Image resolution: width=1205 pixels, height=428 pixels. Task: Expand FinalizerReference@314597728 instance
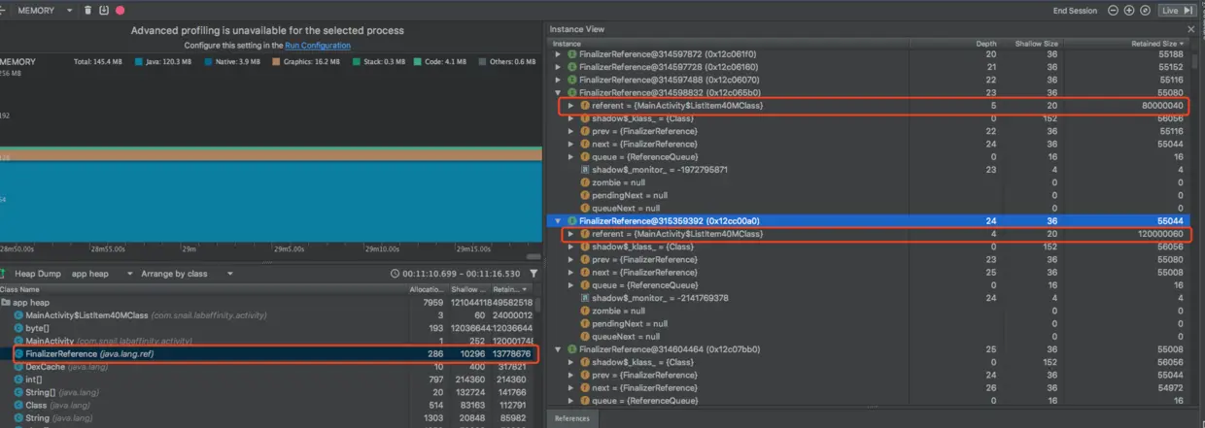point(558,67)
